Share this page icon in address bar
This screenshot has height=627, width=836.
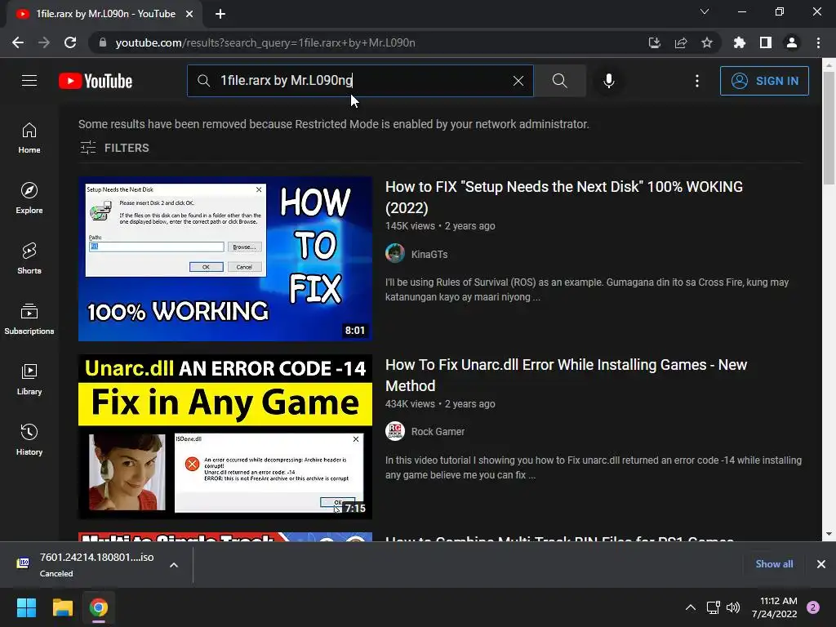pyautogui.click(x=680, y=42)
